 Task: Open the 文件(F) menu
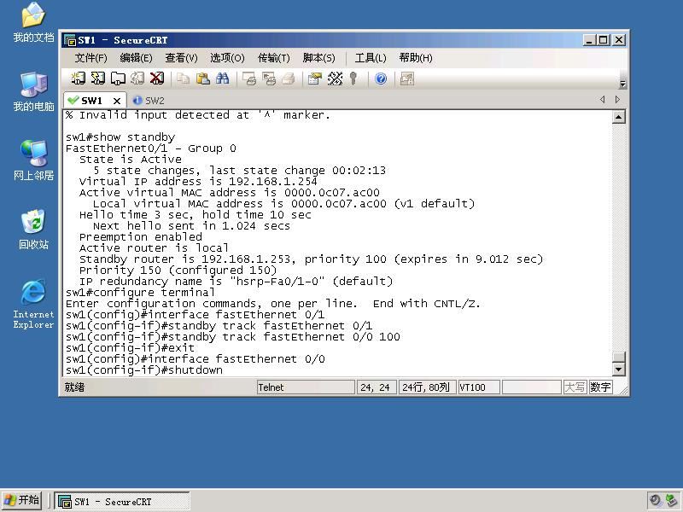pos(91,58)
